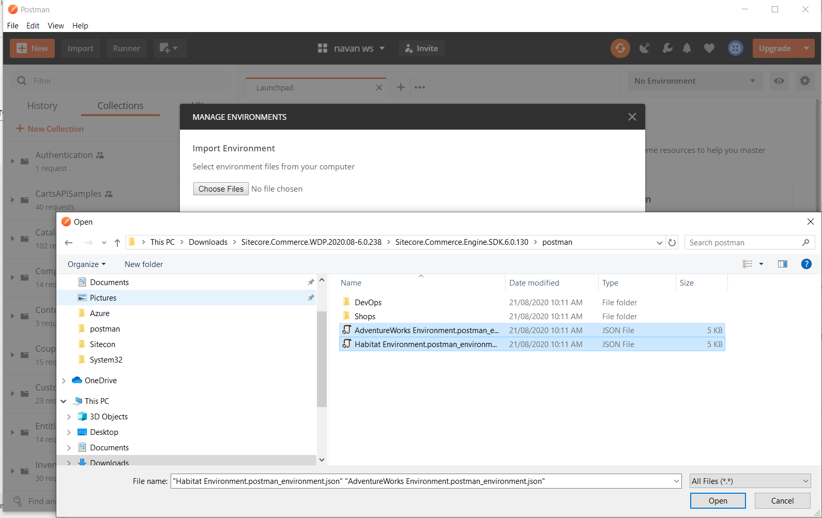
Task: Open the Runner button
Action: pyautogui.click(x=127, y=48)
